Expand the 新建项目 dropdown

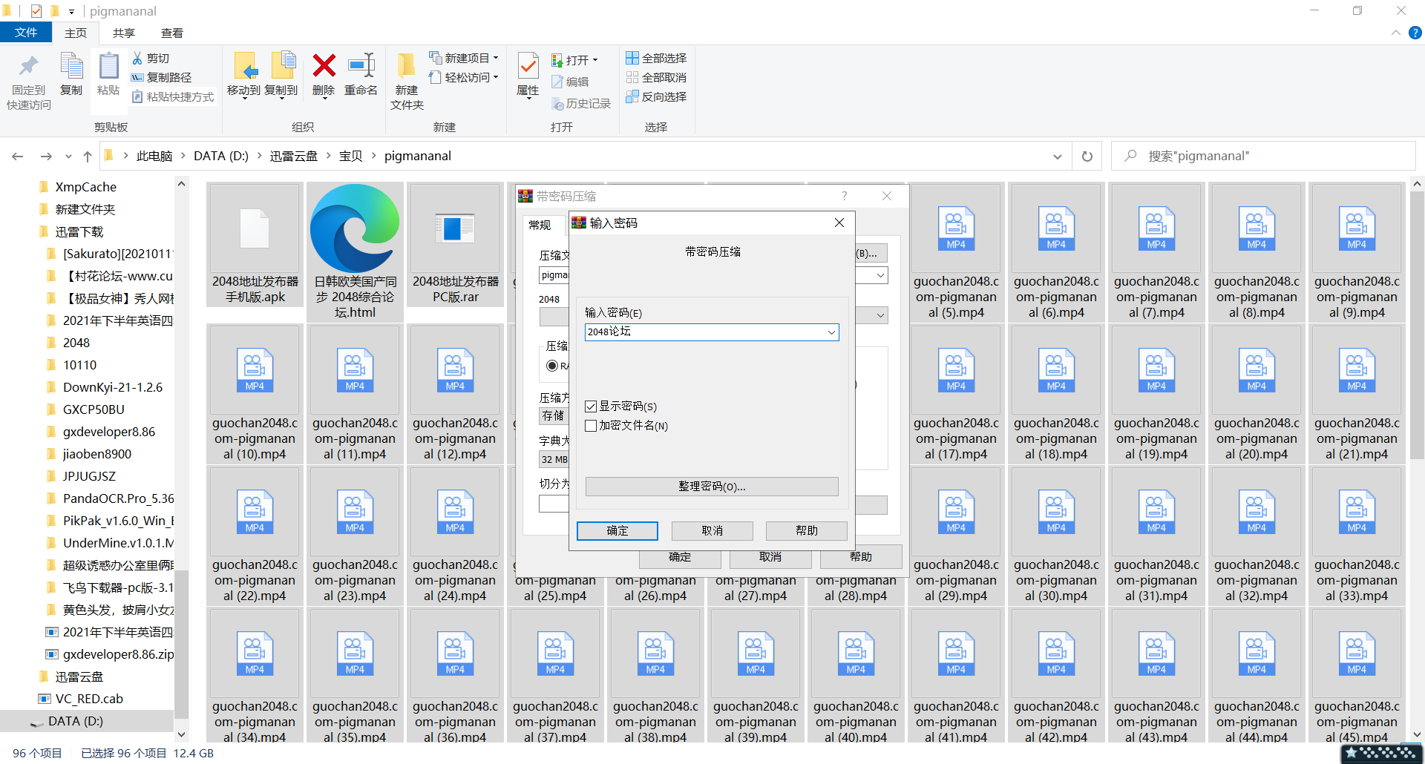496,58
